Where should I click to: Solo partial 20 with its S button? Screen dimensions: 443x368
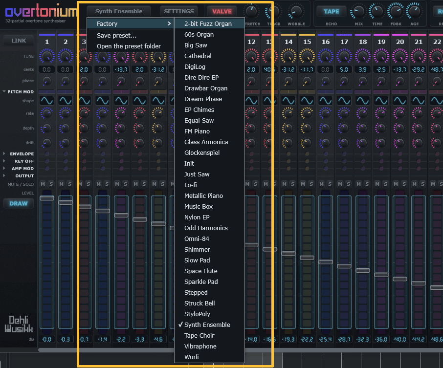tap(404, 184)
